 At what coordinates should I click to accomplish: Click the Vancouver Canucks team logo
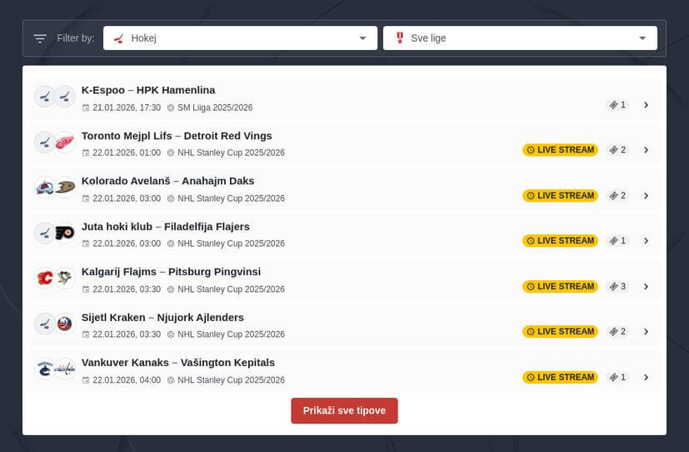point(45,369)
